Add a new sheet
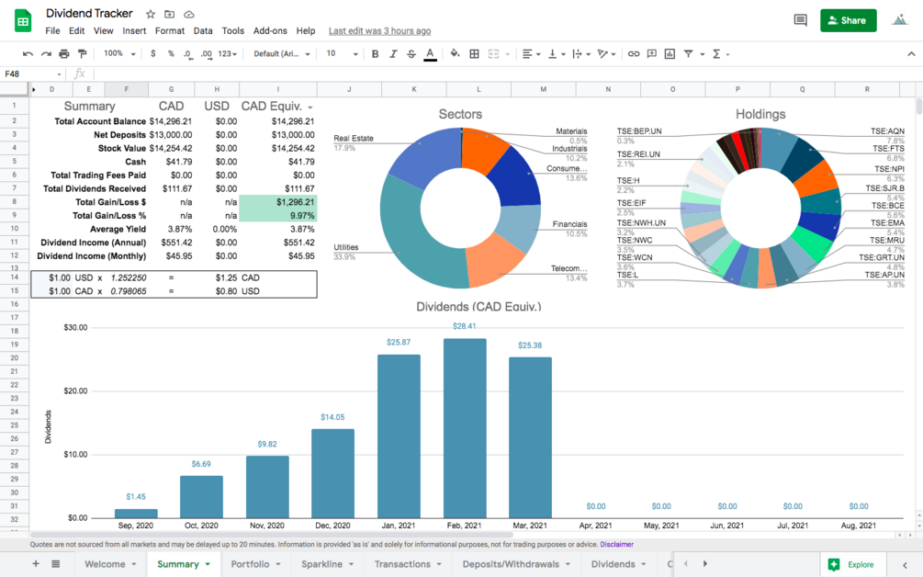 [36, 564]
